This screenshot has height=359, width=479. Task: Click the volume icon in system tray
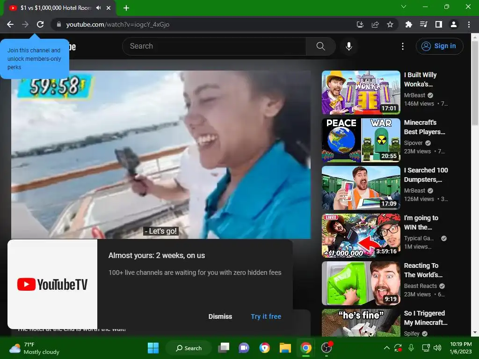tap(437, 348)
